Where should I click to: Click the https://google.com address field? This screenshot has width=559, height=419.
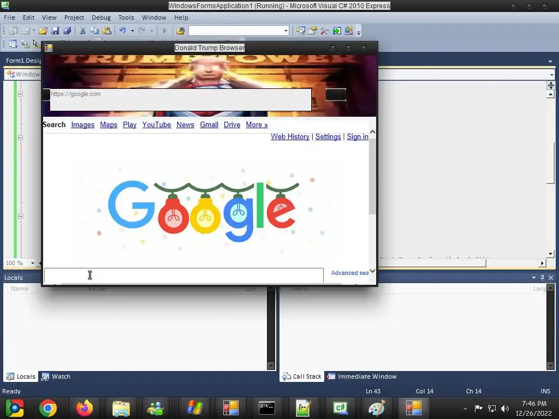point(181,99)
